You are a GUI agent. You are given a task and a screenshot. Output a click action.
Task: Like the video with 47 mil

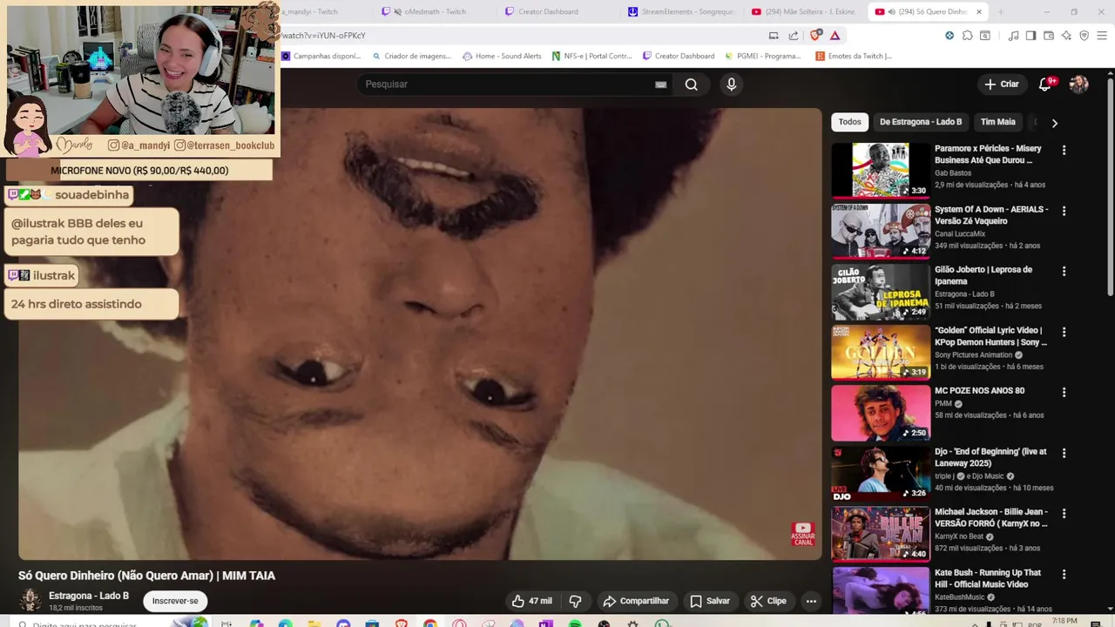point(531,601)
